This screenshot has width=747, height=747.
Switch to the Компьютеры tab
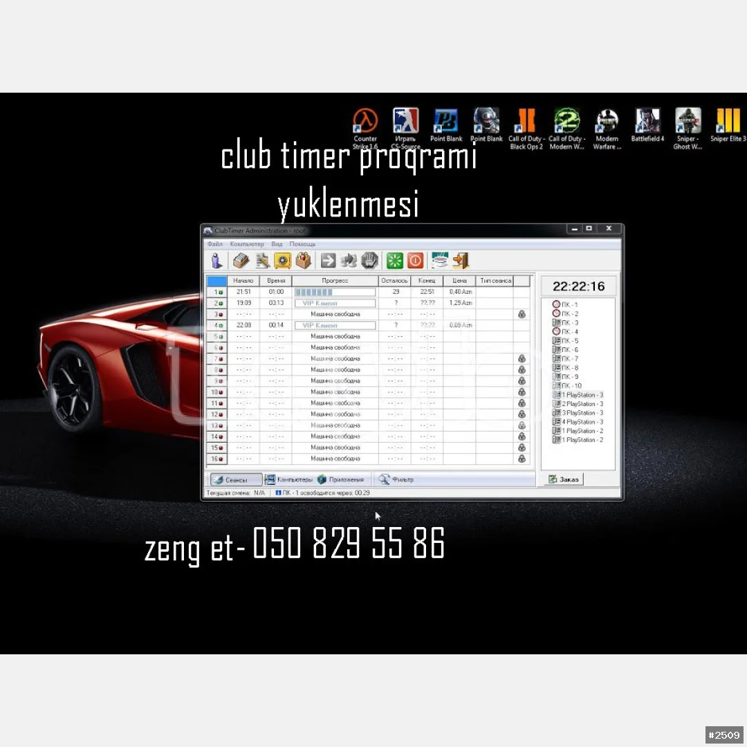289,479
